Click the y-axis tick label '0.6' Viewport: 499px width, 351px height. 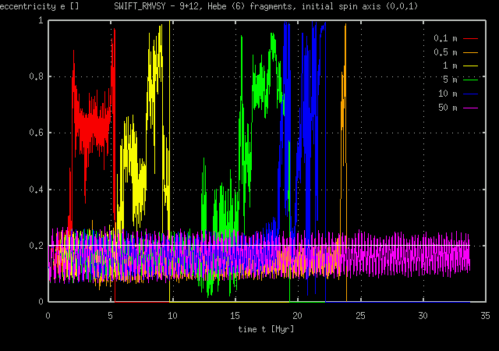point(36,133)
